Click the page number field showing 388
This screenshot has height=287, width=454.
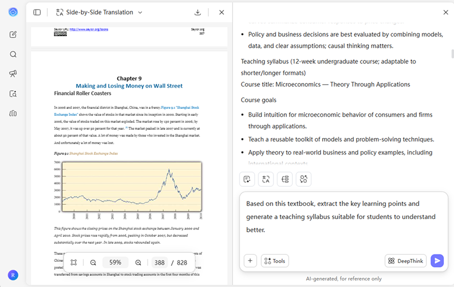[x=160, y=262]
